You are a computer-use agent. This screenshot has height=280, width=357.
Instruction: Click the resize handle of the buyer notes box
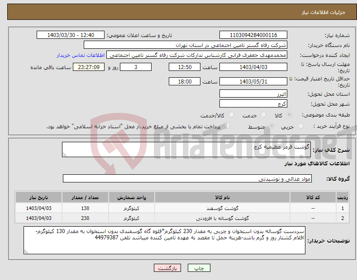point(26,252)
